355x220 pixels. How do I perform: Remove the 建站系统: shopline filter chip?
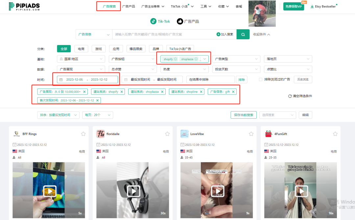coord(201,92)
